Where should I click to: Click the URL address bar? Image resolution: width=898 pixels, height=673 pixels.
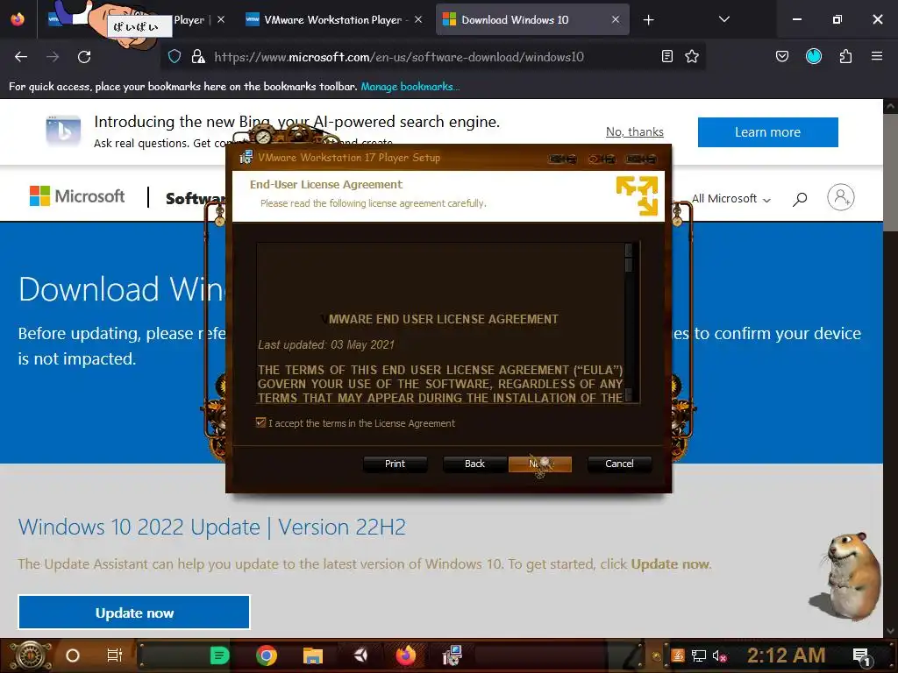(399, 57)
